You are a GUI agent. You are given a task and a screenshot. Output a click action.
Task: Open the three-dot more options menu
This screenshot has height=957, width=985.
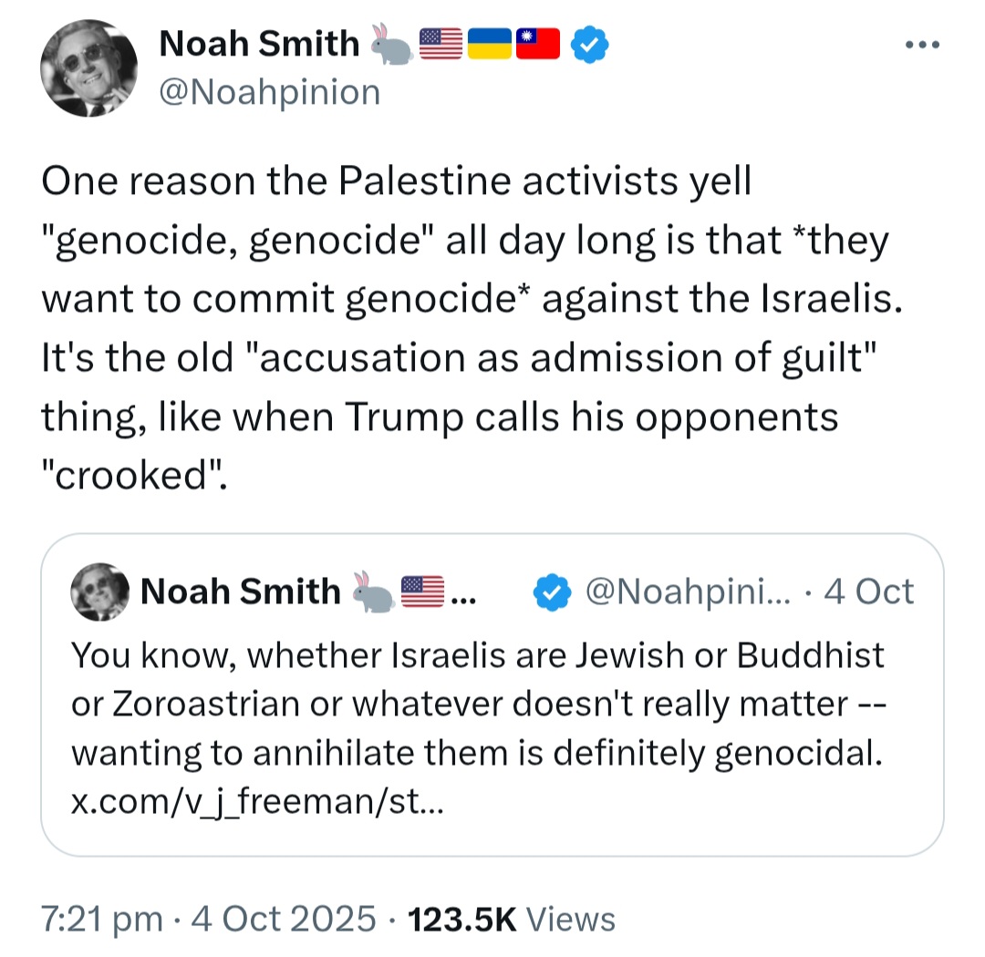[922, 45]
